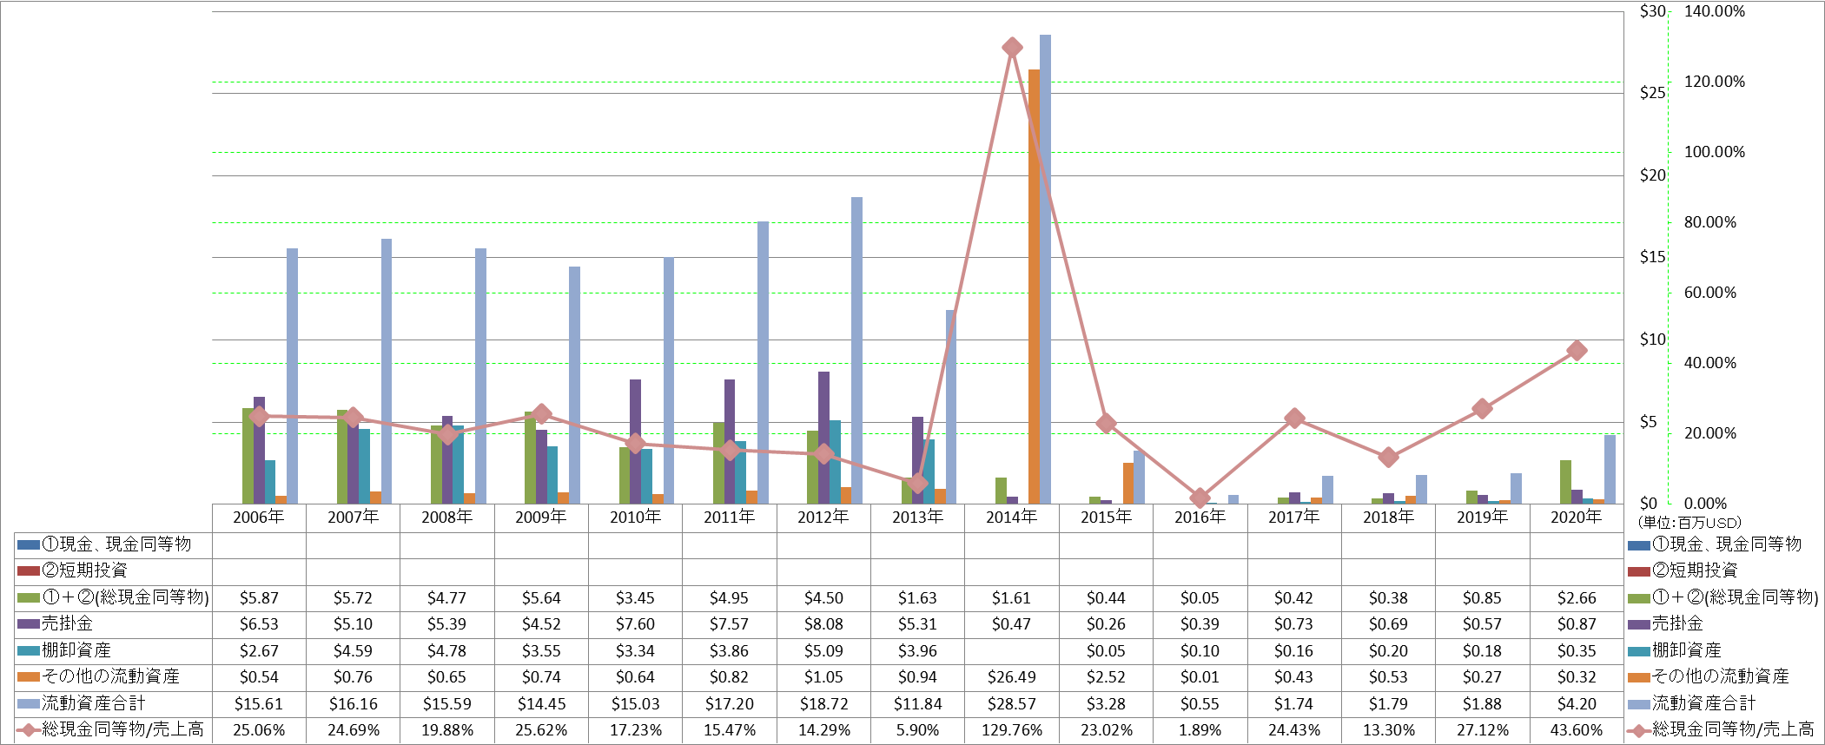The width and height of the screenshot is (1825, 745).
Task: Click the 43.60% ratio cell for 2020年
Action: point(1577,730)
